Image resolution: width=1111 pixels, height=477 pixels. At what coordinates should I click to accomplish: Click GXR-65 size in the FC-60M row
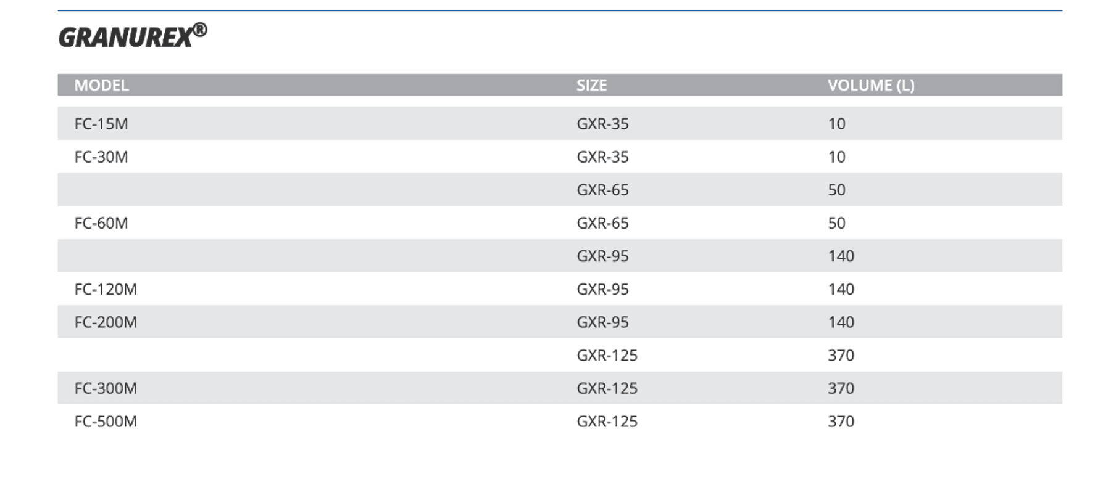(x=602, y=223)
